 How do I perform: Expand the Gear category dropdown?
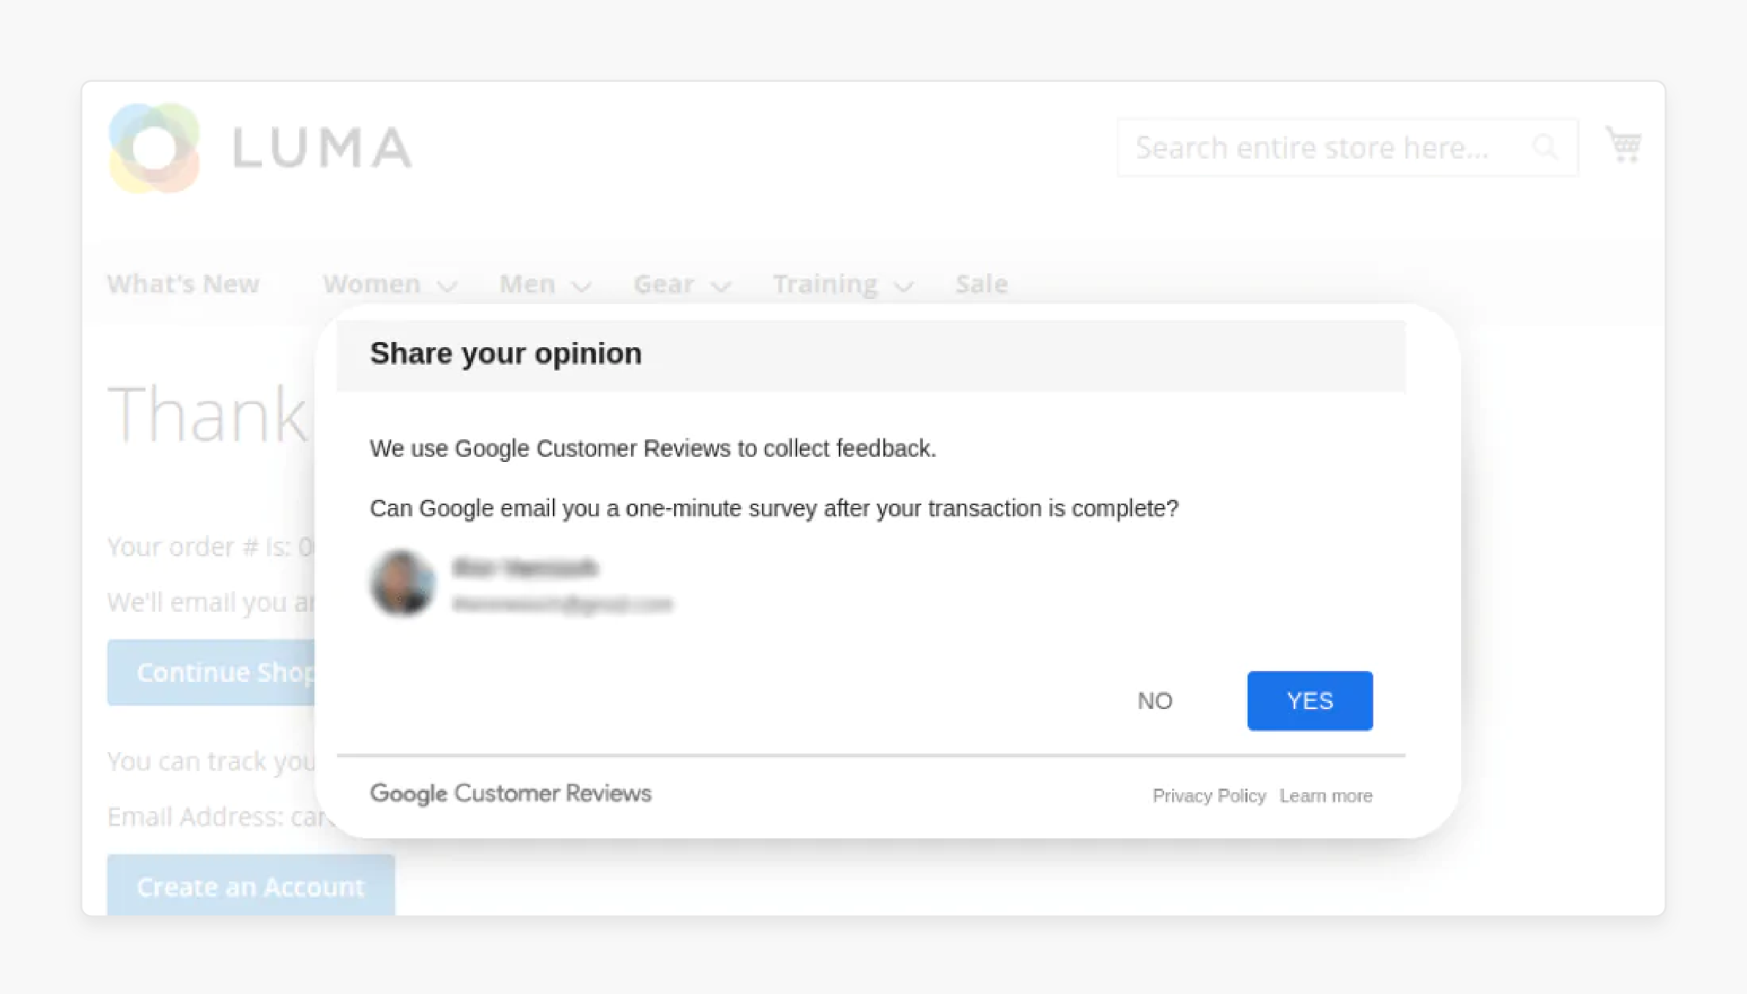point(681,284)
